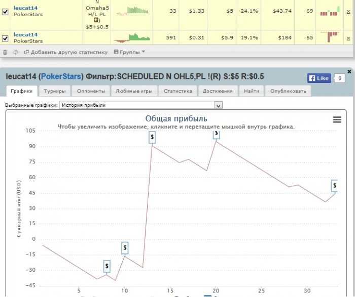Switch to the Статистика tab
Image resolution: width=355 pixels, height=297 pixels.
tap(177, 91)
